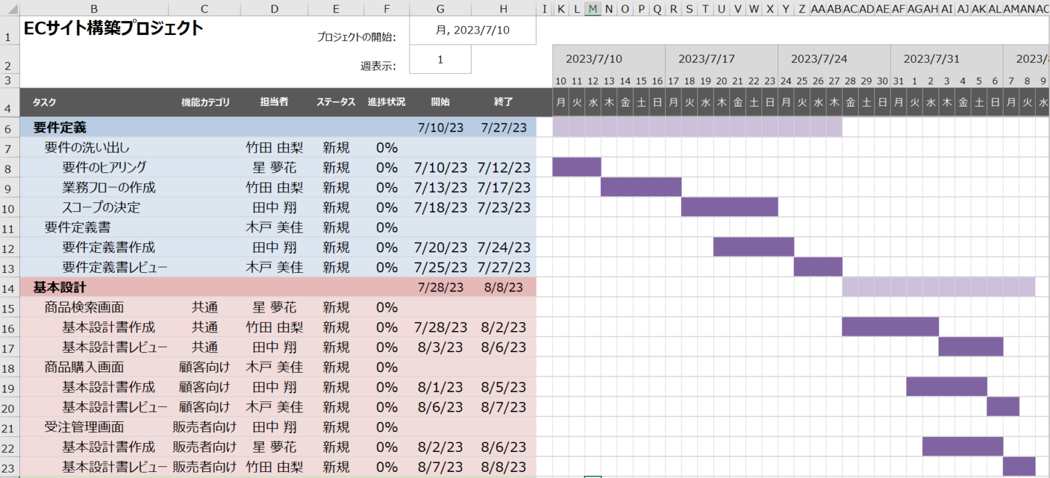Click the ステータス column header
This screenshot has height=478, width=1050.
(336, 102)
